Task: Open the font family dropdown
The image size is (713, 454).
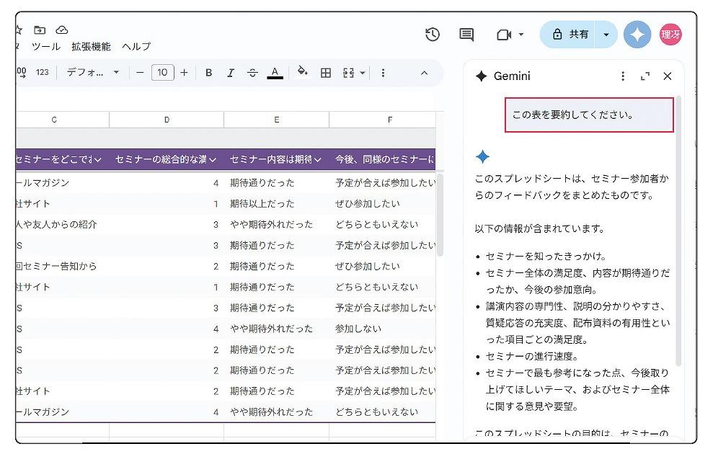Action: [93, 73]
